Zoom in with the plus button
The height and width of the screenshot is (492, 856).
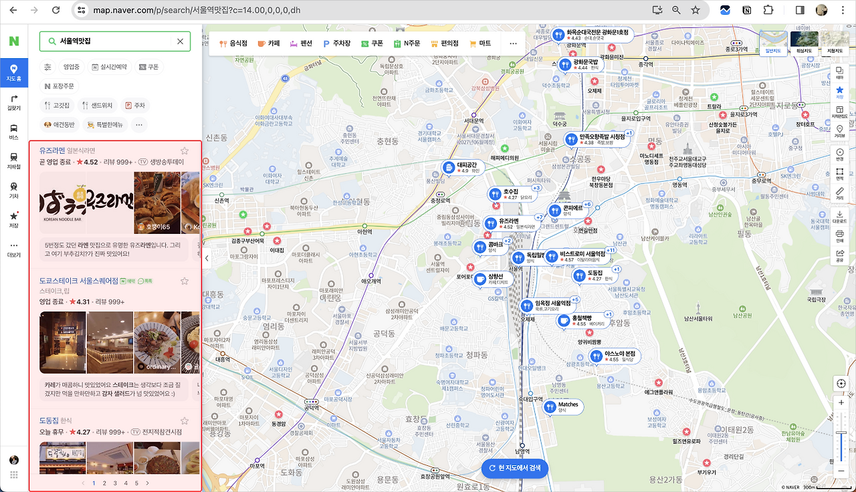pos(841,403)
